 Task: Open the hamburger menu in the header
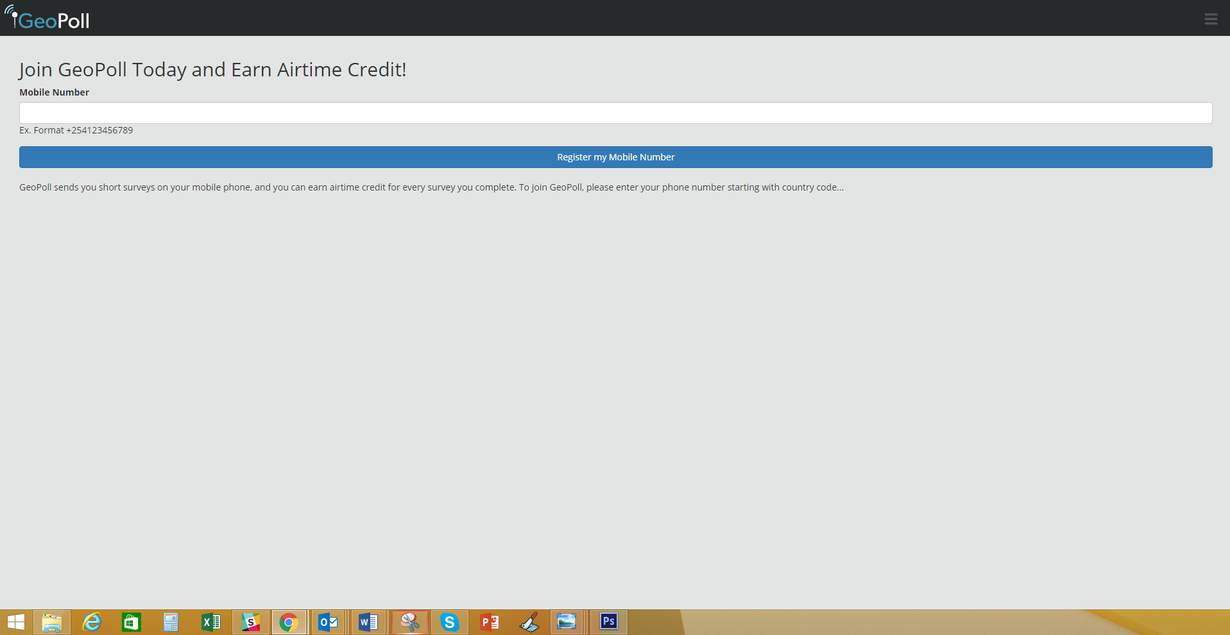[1210, 19]
